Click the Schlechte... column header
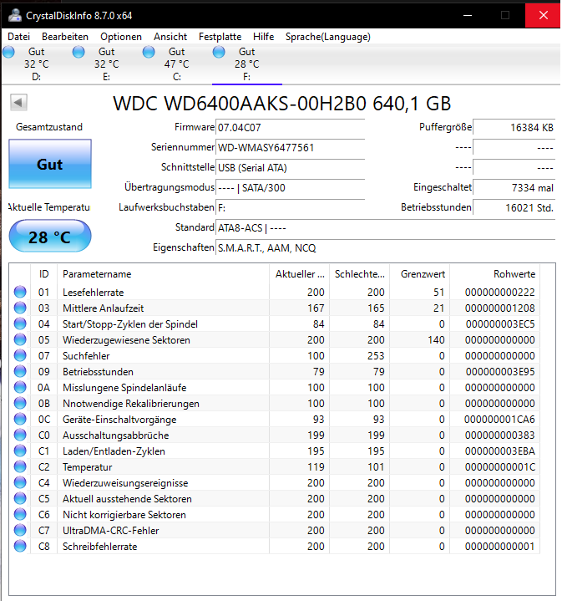The width and height of the screenshot is (562, 601). [x=359, y=274]
